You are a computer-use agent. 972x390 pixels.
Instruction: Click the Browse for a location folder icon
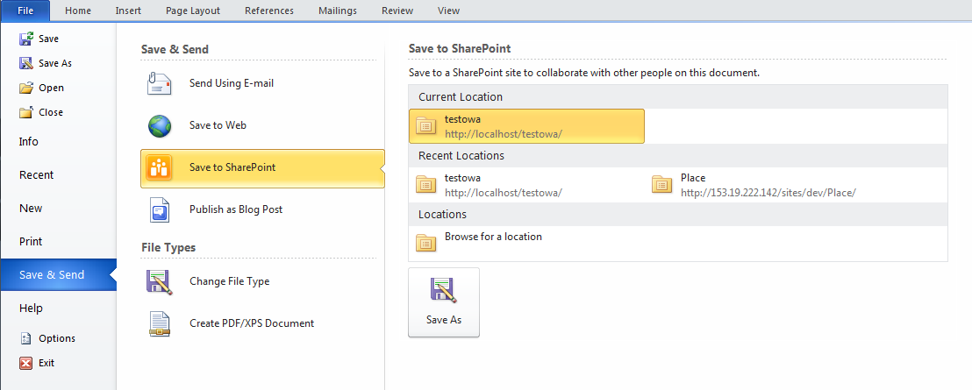(425, 243)
